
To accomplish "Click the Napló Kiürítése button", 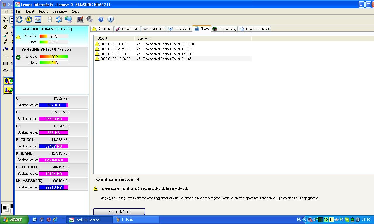I will coord(119,211).
